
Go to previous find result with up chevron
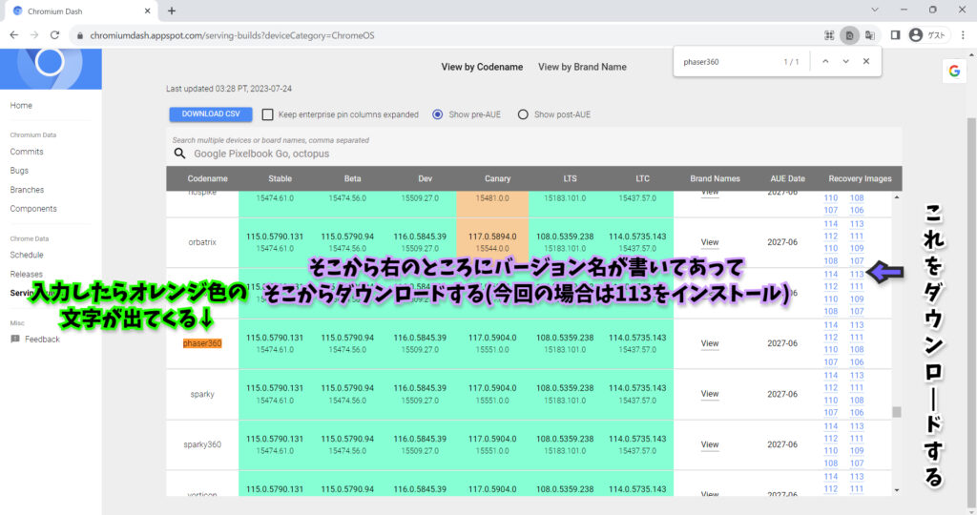coord(825,61)
